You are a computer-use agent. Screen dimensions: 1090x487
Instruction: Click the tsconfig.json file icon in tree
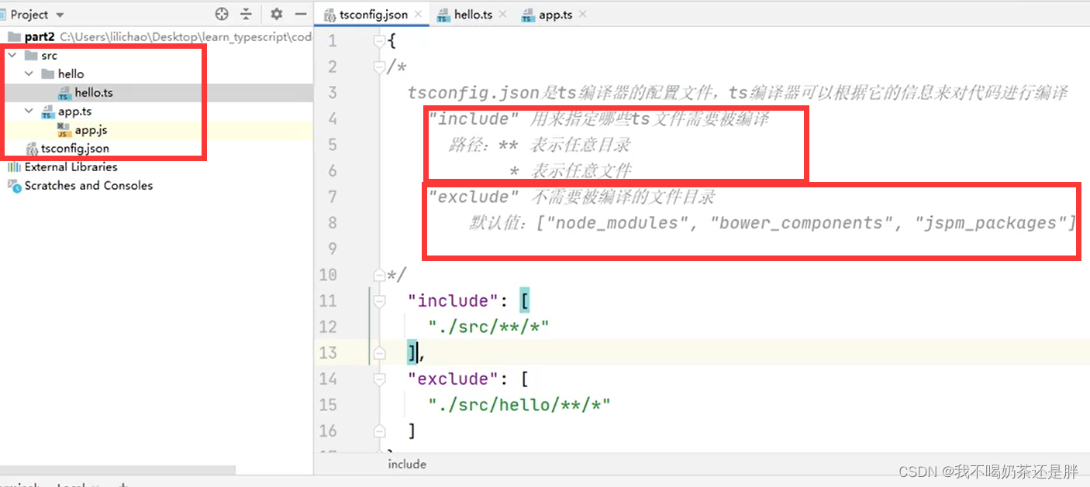click(x=32, y=148)
